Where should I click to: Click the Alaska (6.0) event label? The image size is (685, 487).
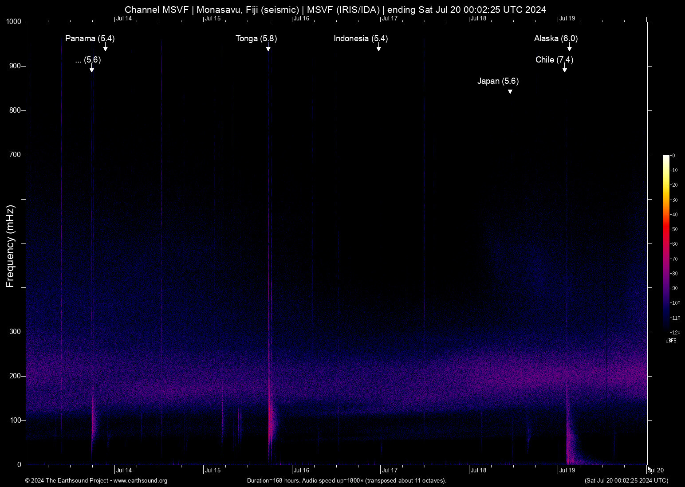[x=556, y=39]
